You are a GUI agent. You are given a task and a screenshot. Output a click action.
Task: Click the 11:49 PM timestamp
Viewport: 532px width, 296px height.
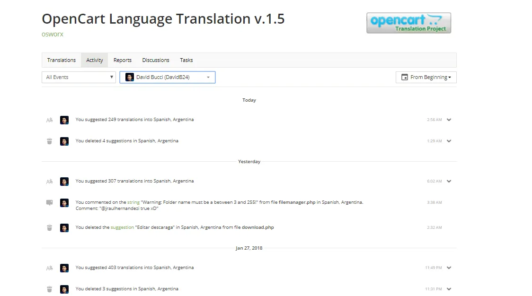(x=433, y=268)
